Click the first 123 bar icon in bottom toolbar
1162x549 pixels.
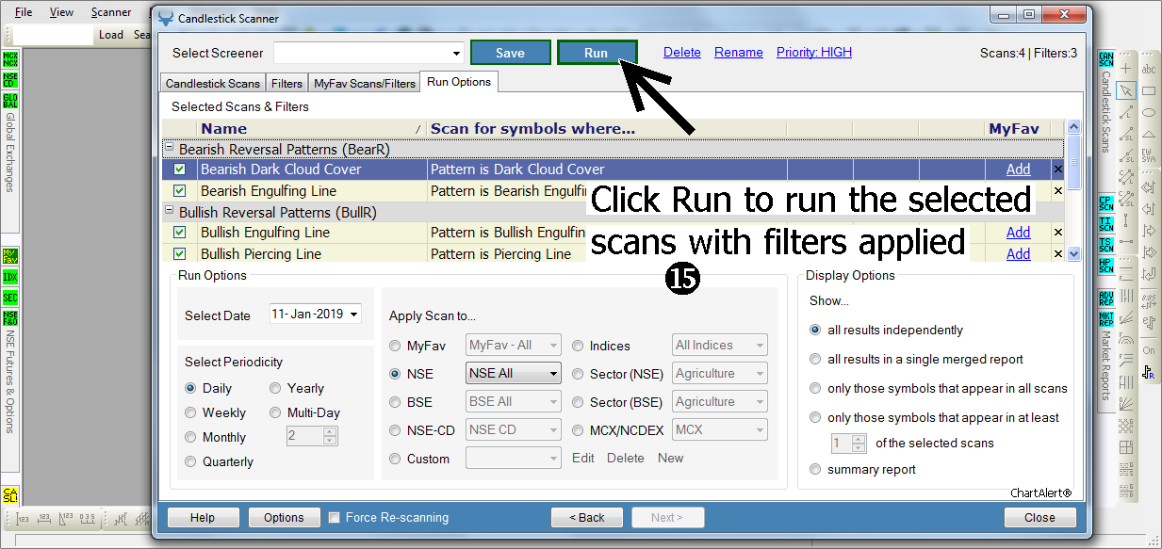tap(24, 518)
